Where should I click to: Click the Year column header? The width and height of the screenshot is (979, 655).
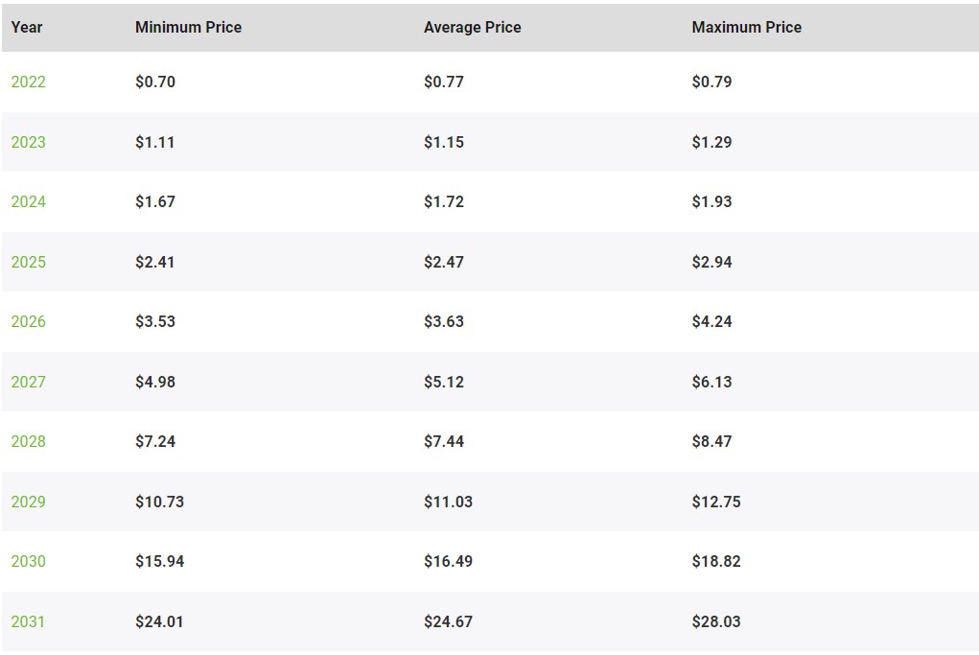click(27, 28)
